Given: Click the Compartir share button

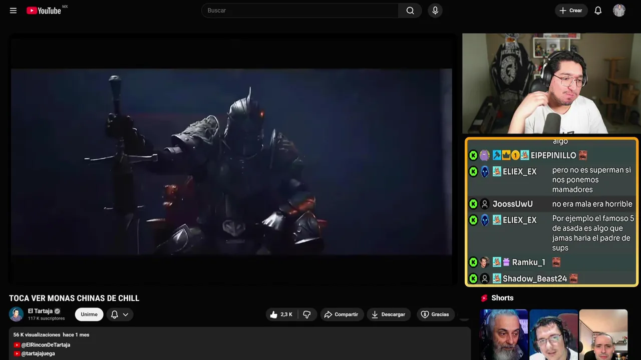Looking at the screenshot, I should [x=342, y=314].
